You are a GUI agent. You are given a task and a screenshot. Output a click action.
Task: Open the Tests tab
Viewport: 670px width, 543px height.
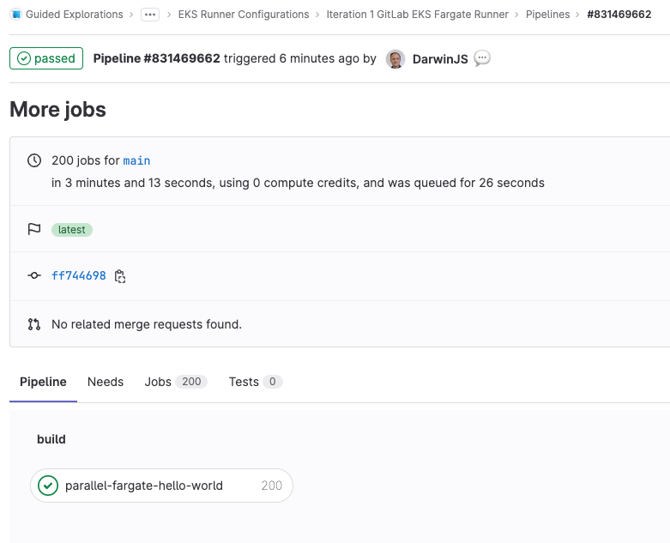tap(255, 382)
